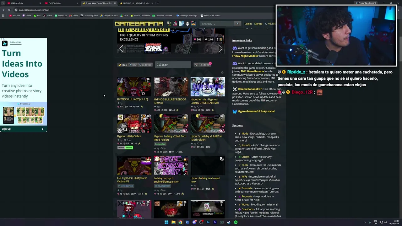Click the filter text box containing lullaby

click(173, 65)
